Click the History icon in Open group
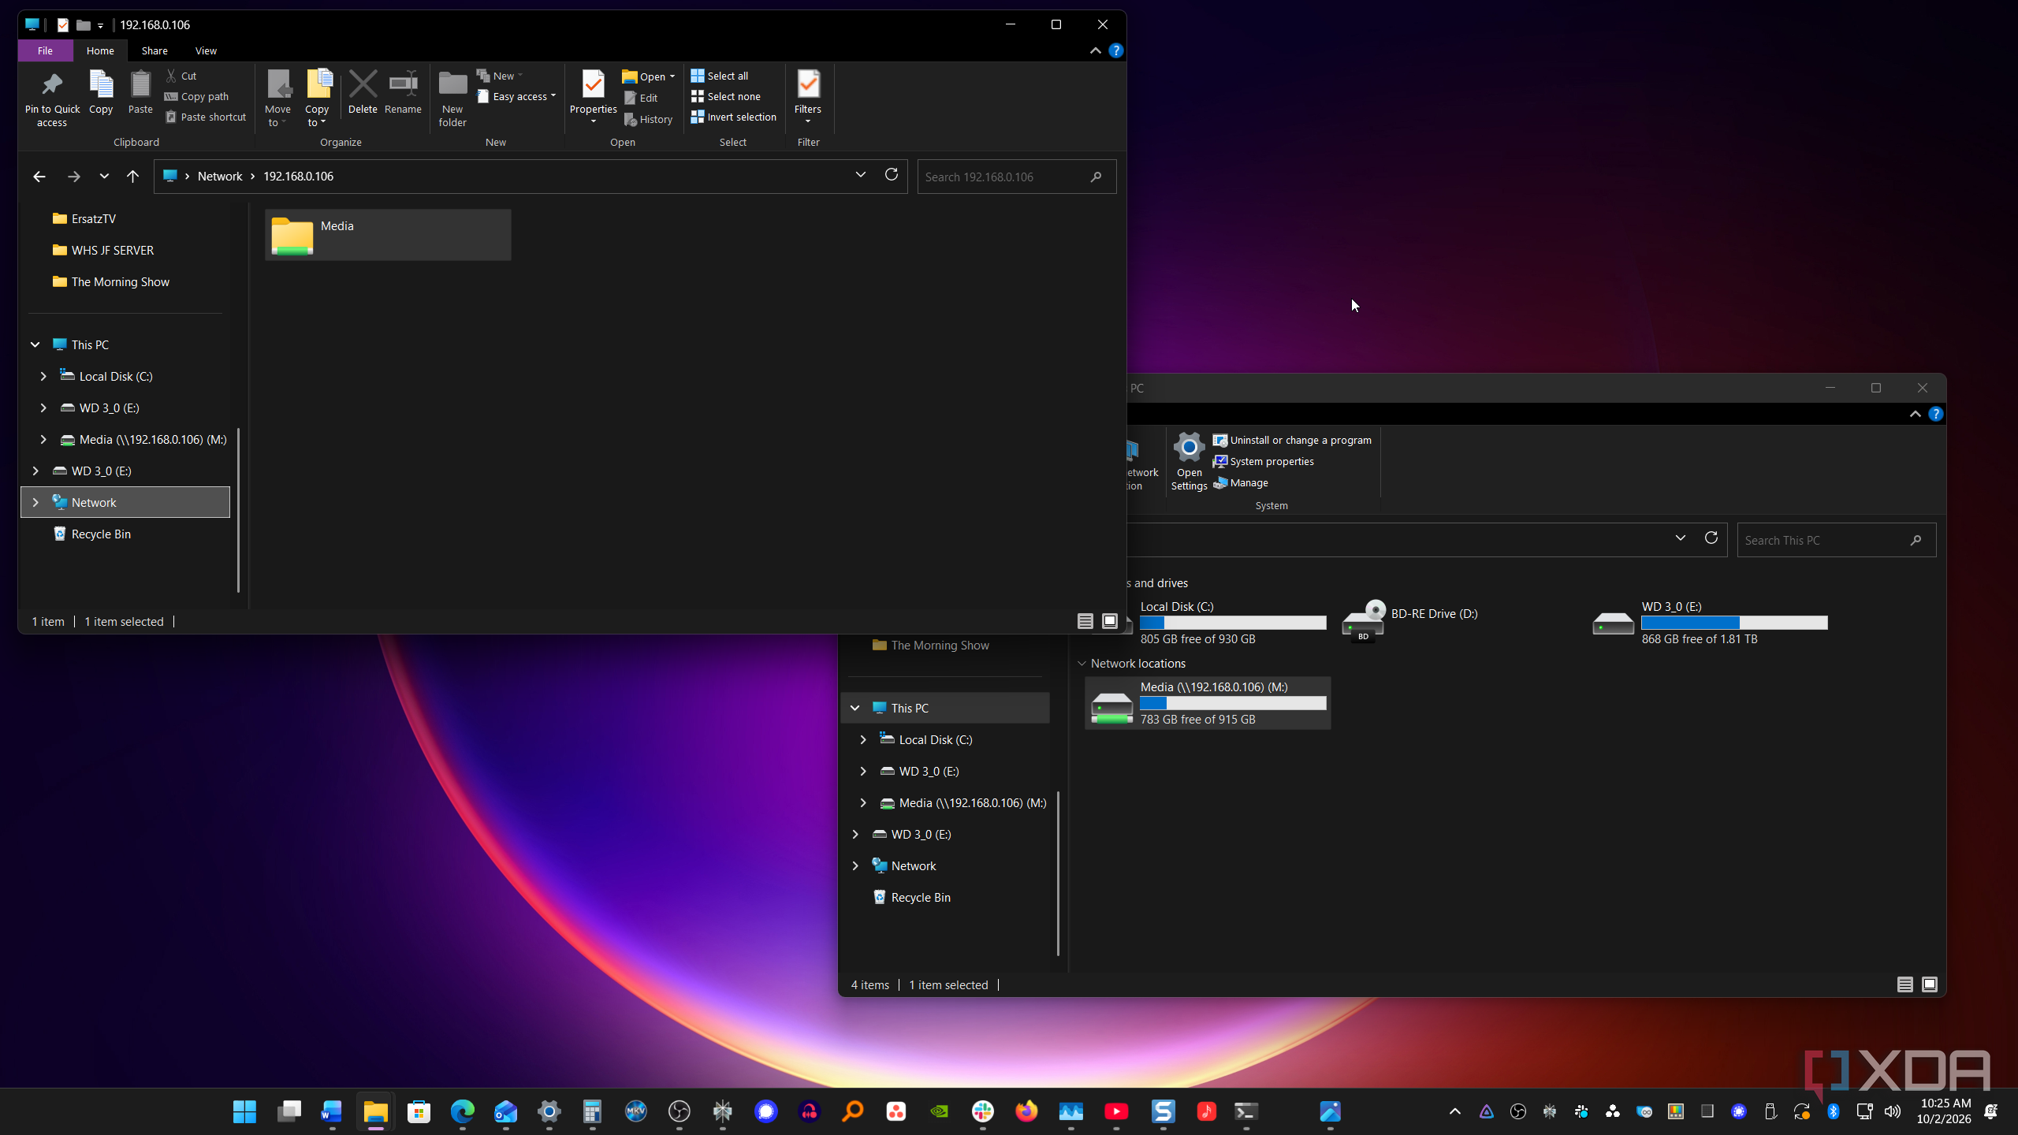The image size is (2018, 1135). coord(631,119)
